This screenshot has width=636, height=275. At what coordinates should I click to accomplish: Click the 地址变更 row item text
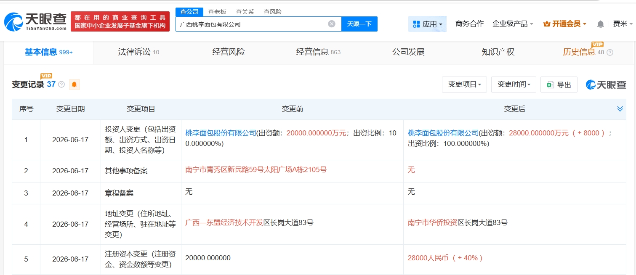(141, 224)
